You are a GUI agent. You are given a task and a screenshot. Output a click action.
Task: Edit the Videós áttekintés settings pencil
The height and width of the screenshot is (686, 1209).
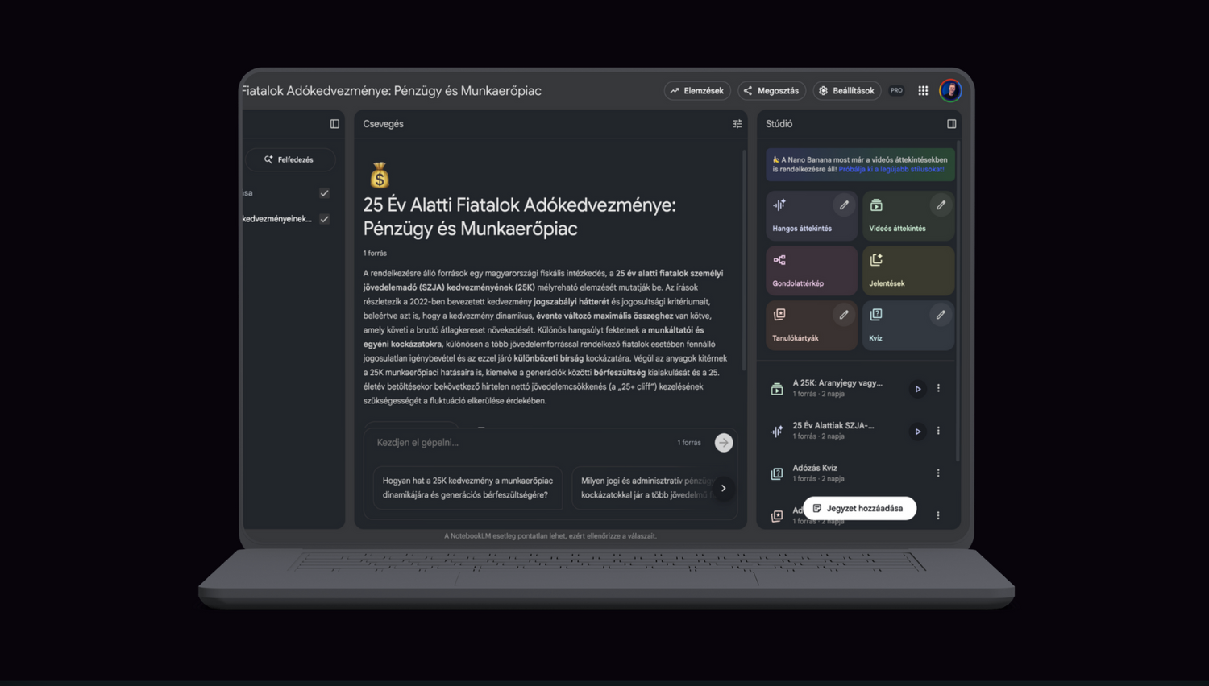[x=941, y=205]
